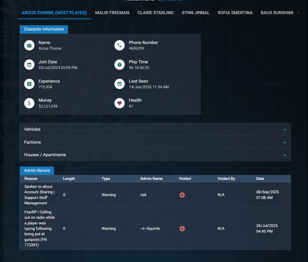Image resolution: width=308 pixels, height=262 pixels.
Task: Click voided X icon in risk row
Action: click(182, 195)
